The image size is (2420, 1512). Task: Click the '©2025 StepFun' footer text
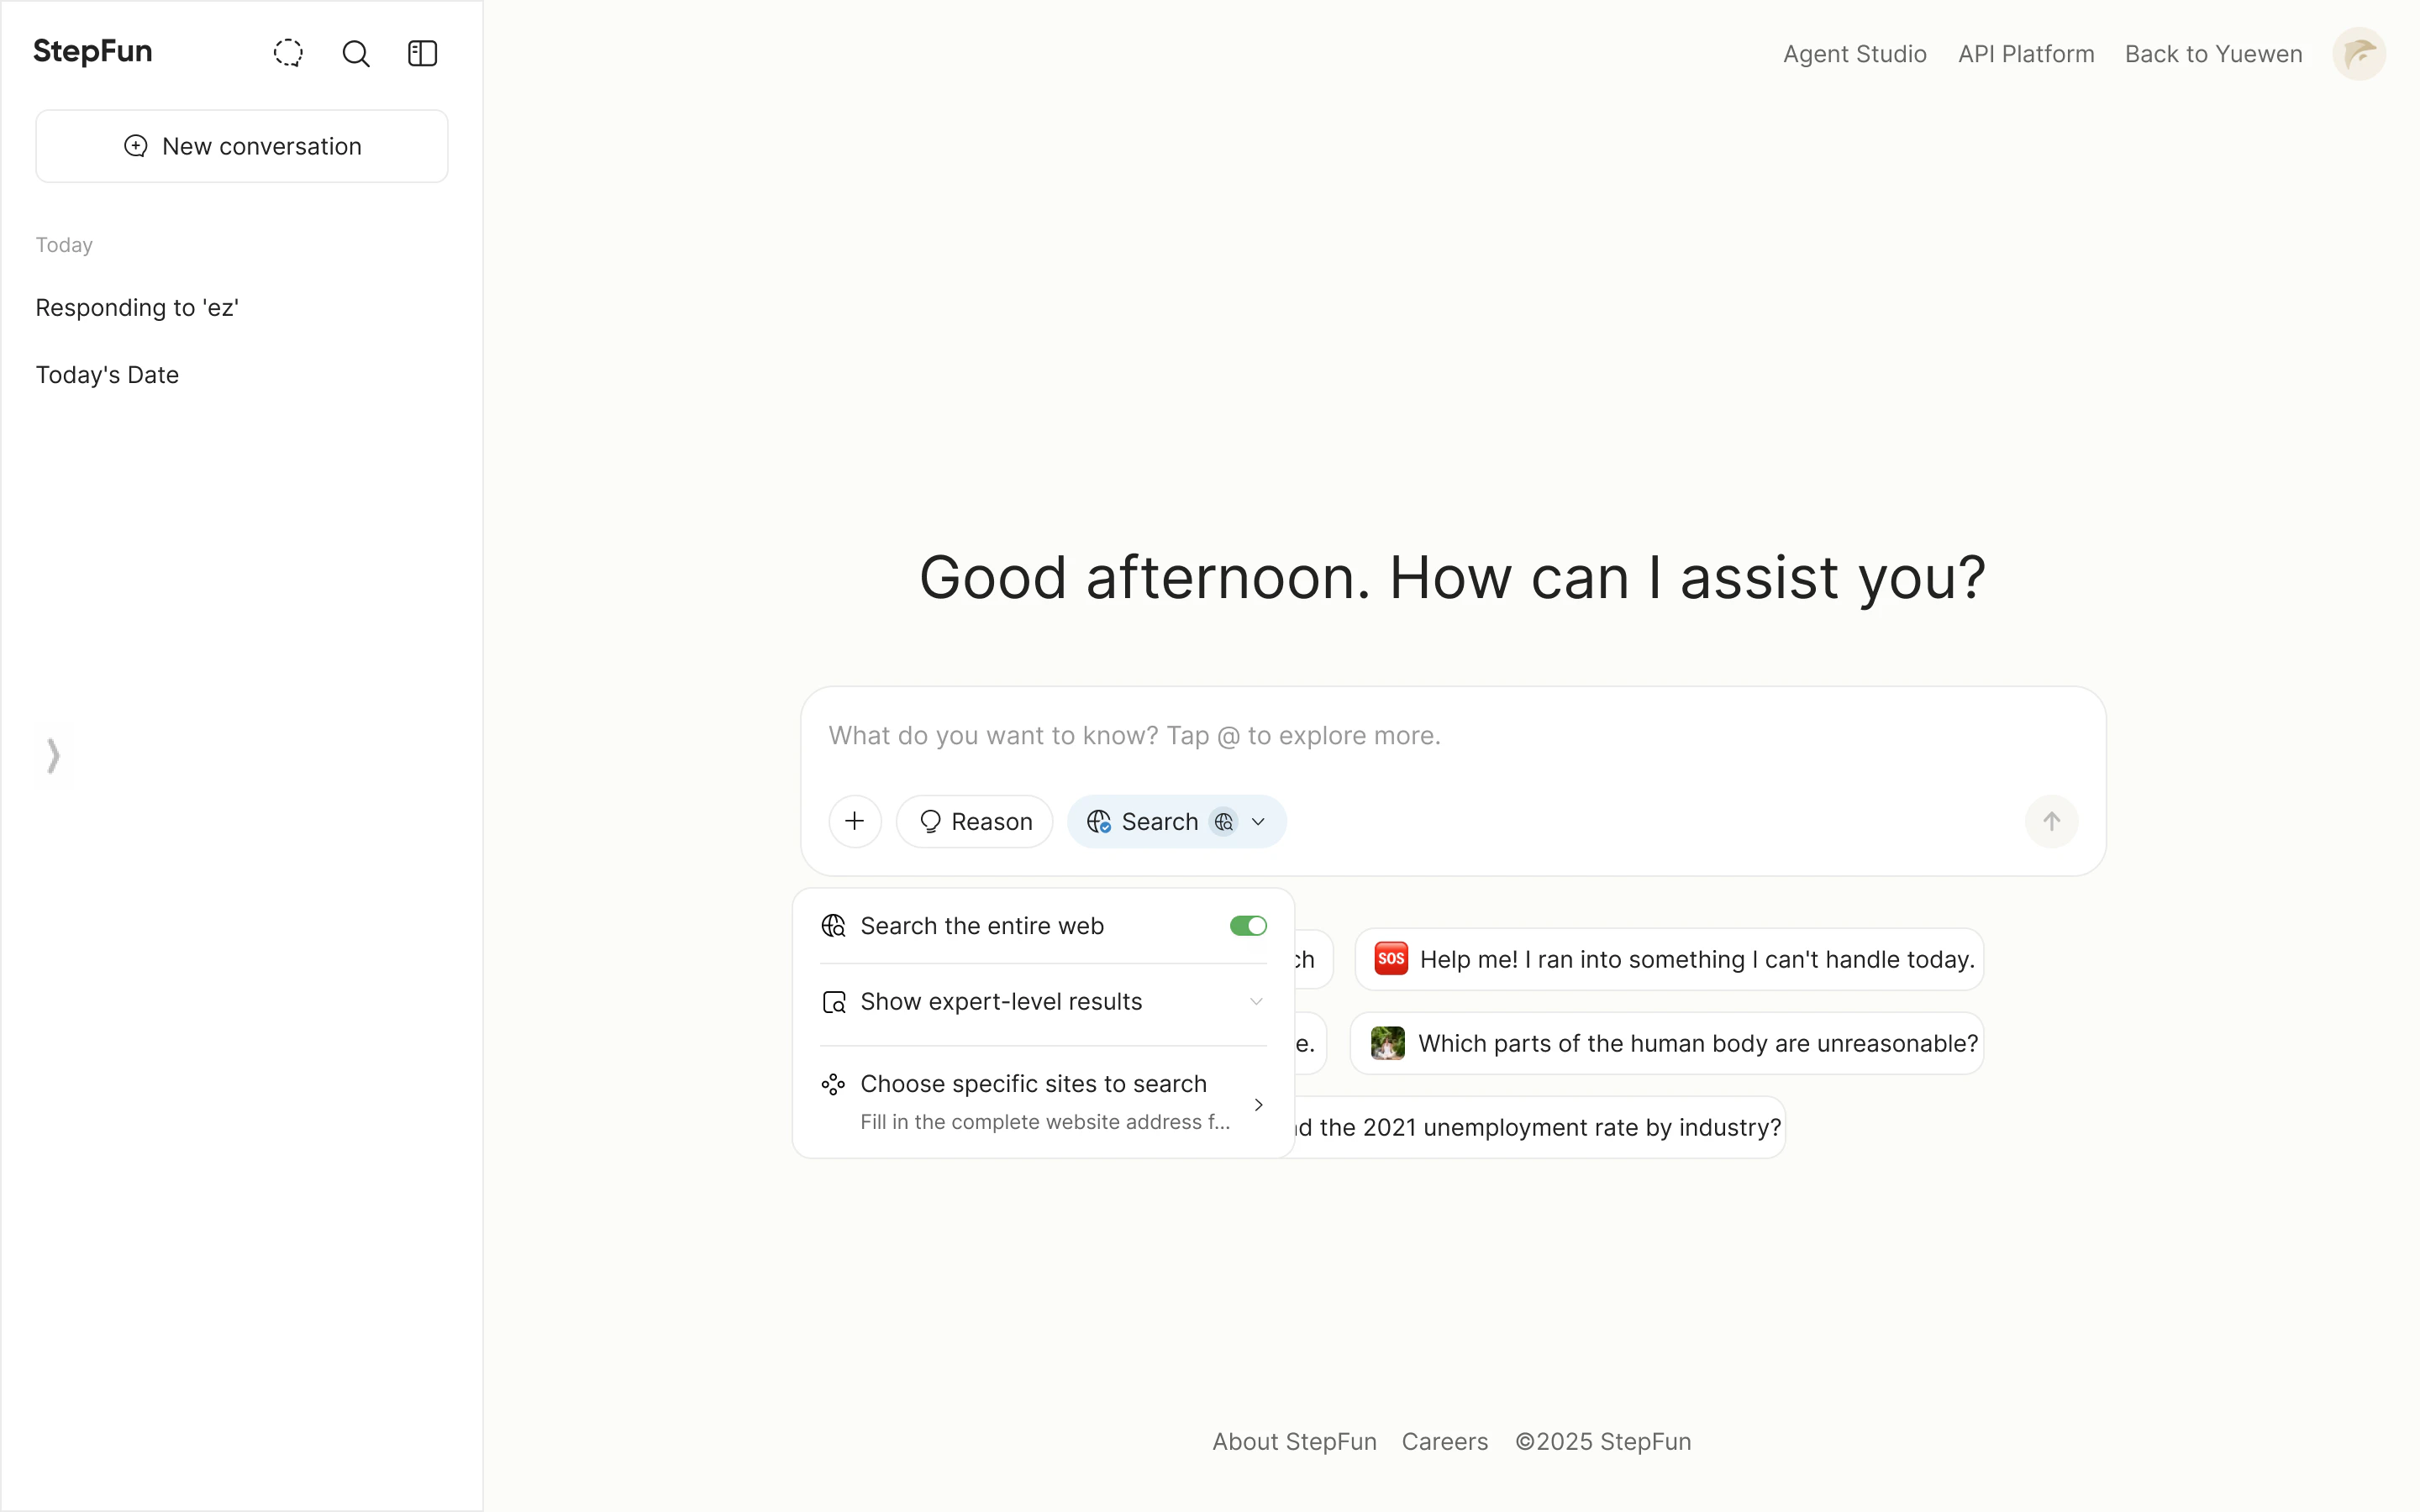point(1603,1441)
